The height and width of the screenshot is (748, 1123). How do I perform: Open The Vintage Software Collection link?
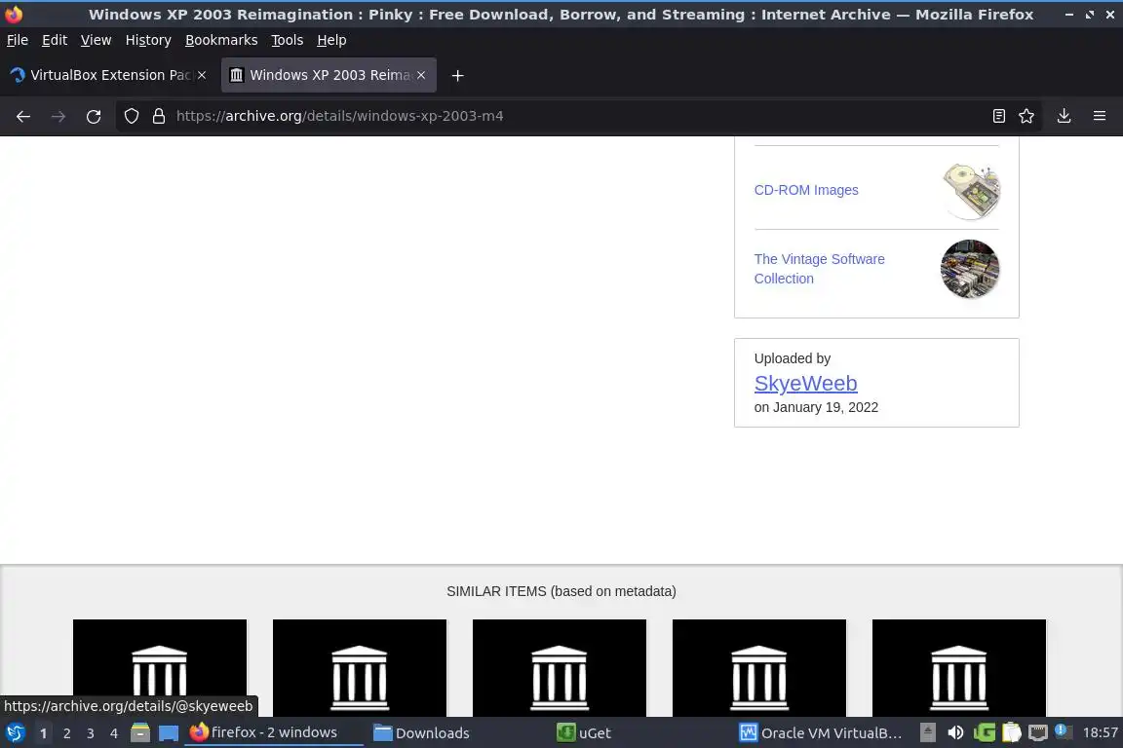[819, 269]
